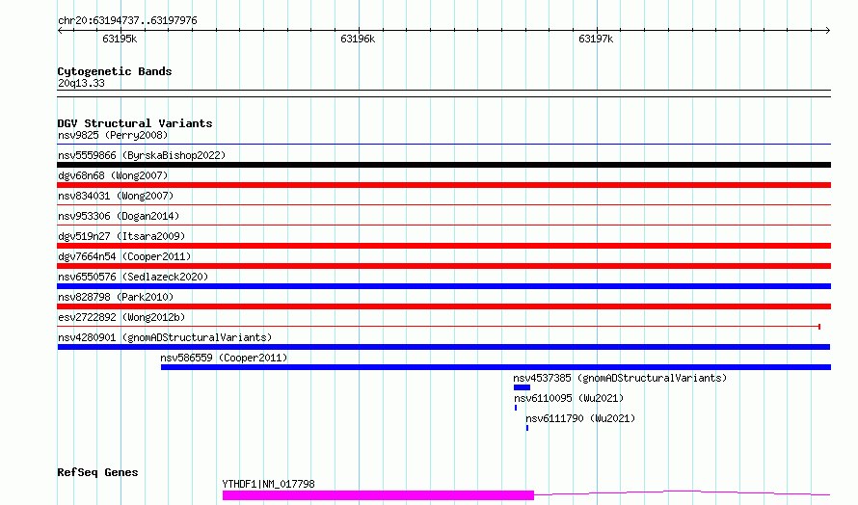Screen dimensions: 858x505
Task: Click the left arrow on the ruler
Action: pos(60,30)
